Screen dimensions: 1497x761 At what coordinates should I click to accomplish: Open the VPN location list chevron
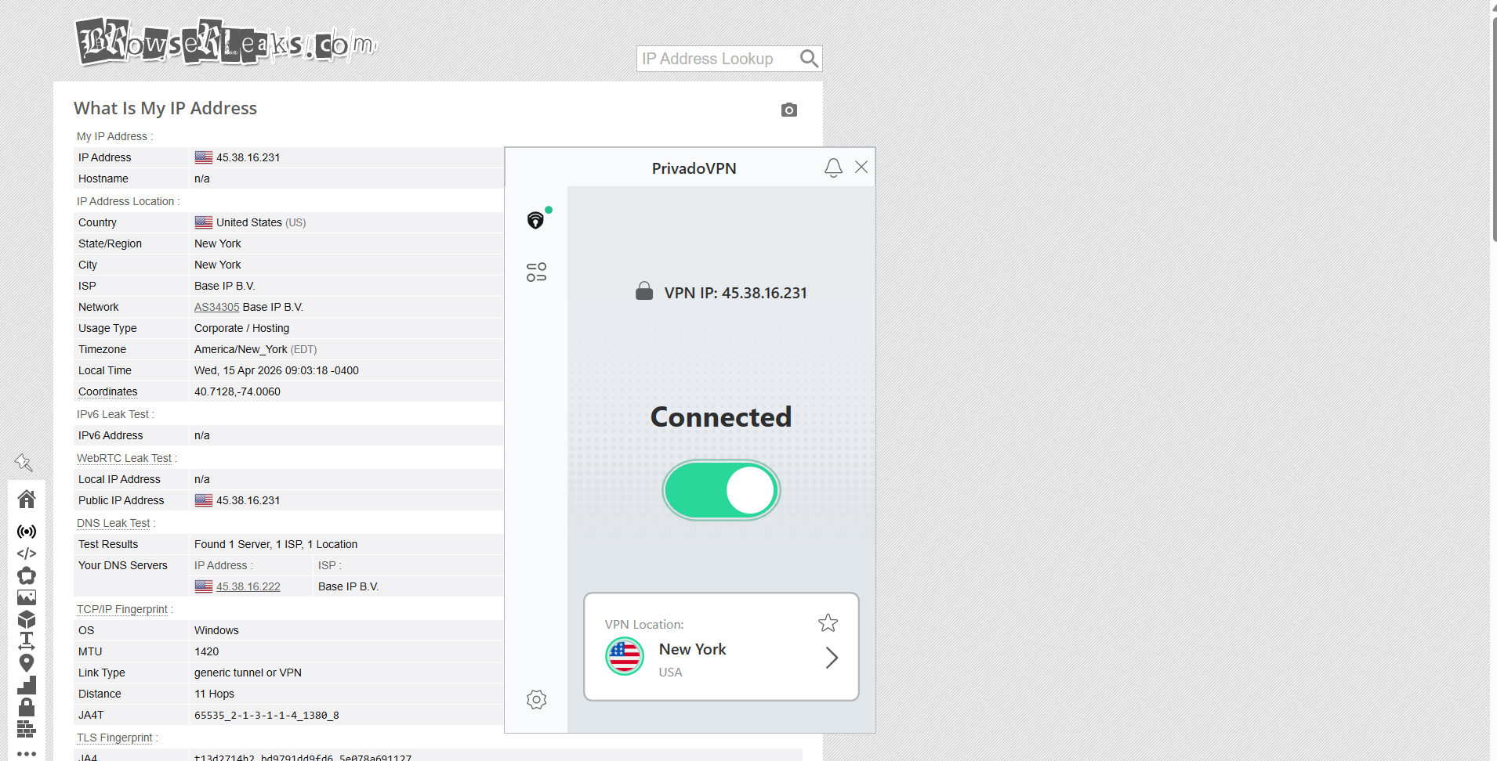(x=832, y=658)
